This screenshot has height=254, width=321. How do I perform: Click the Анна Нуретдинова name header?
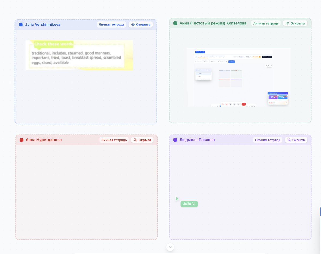click(44, 140)
